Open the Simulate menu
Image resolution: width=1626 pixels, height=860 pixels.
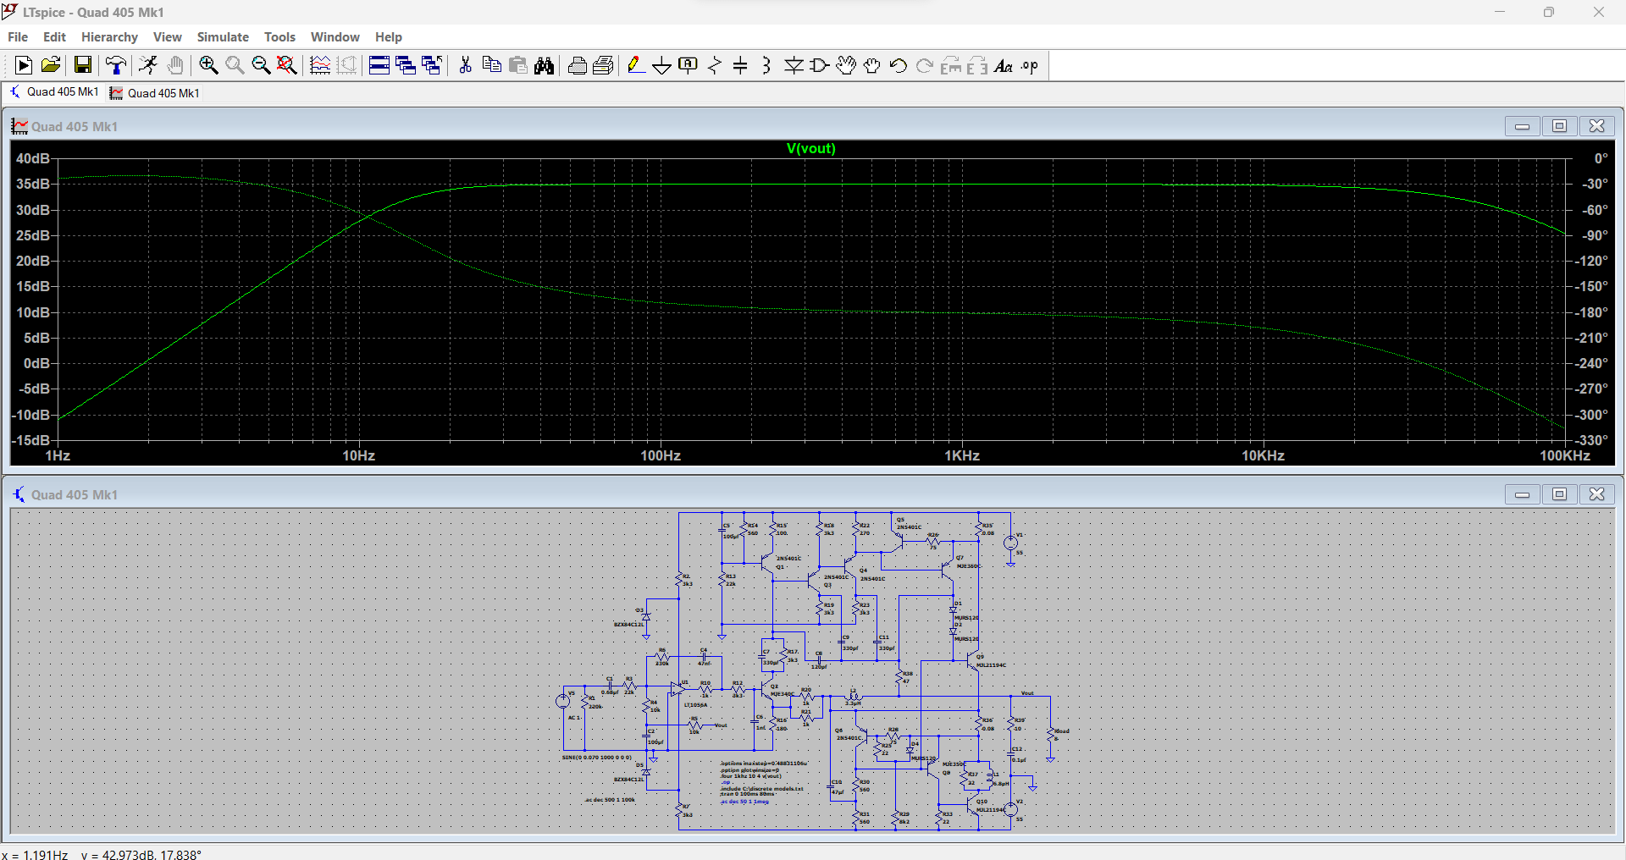223,37
